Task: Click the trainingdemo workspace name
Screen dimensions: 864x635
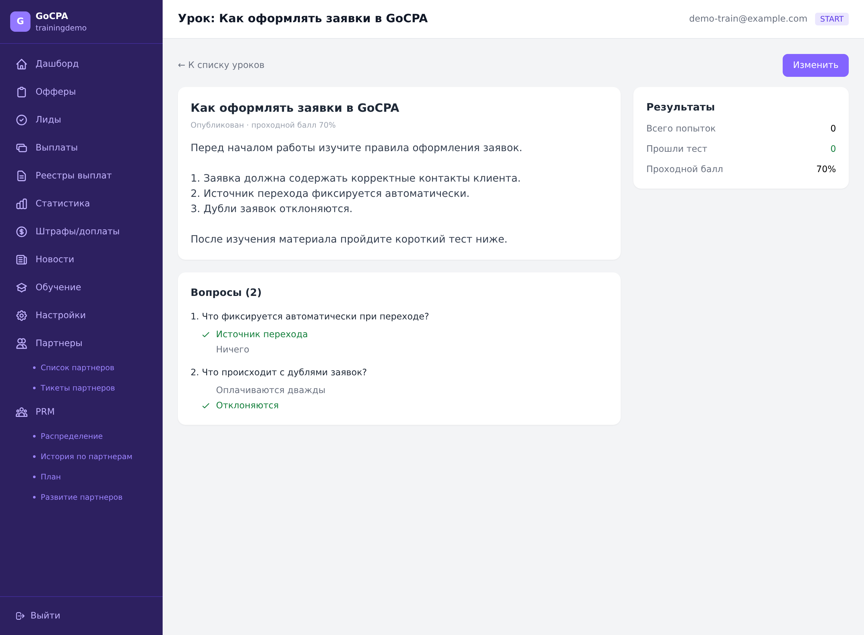Action: (61, 28)
